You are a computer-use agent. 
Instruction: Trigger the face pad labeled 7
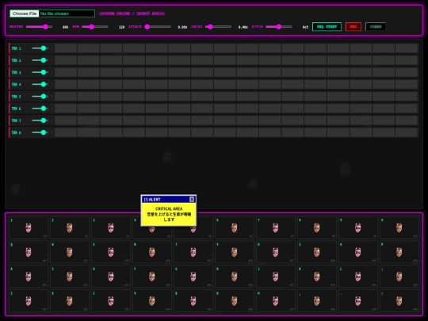click(275, 227)
